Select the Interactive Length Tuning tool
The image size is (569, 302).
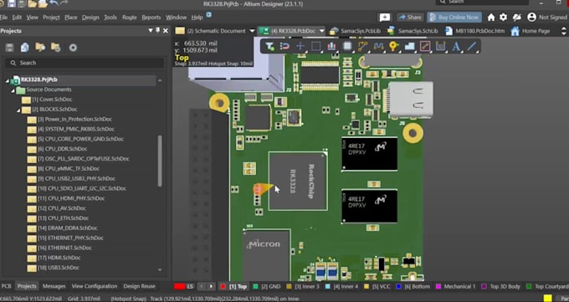(378, 47)
